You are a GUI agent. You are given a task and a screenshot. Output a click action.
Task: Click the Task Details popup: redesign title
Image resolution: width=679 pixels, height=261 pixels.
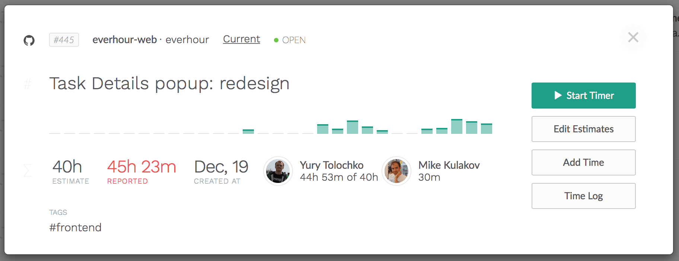coord(169,84)
